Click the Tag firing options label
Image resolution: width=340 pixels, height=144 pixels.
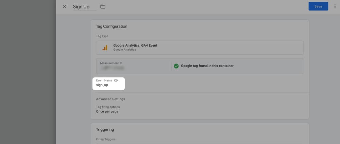108,107
